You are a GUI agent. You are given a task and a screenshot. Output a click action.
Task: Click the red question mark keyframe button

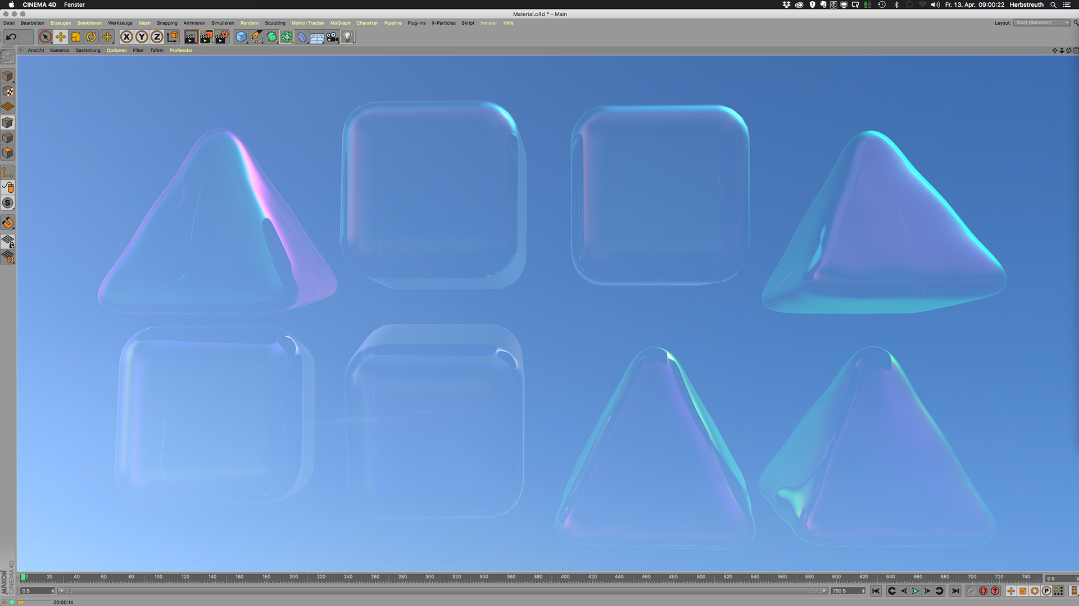(x=995, y=591)
